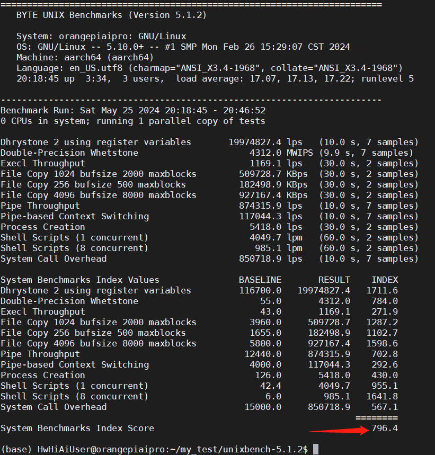
Task: Click the HwHiAiUser@orangepiaipro prompt text
Action: 95,449
